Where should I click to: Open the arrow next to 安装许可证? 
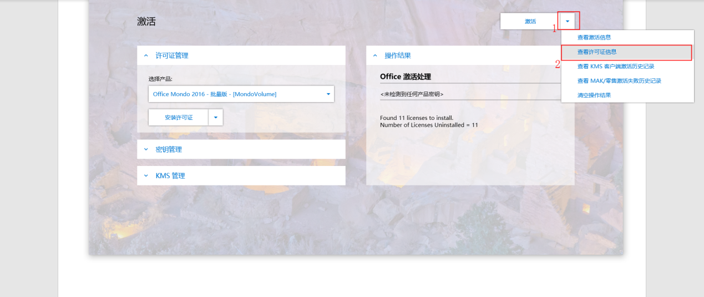tap(216, 118)
